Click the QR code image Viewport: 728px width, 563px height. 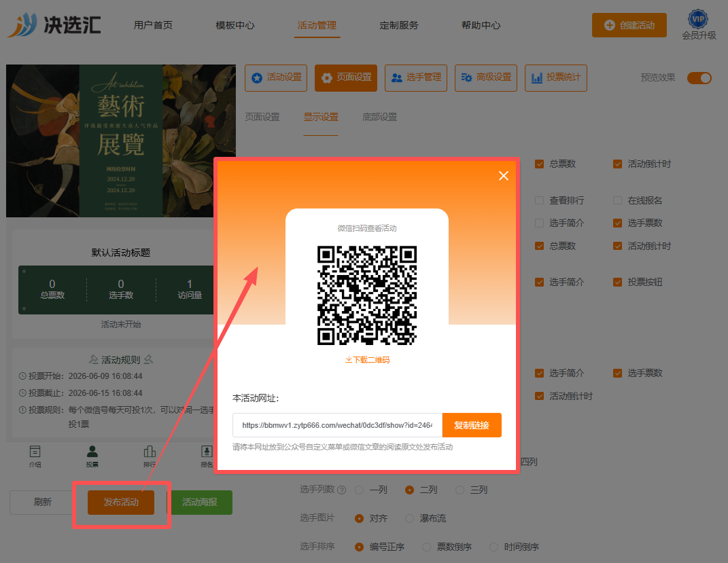367,295
